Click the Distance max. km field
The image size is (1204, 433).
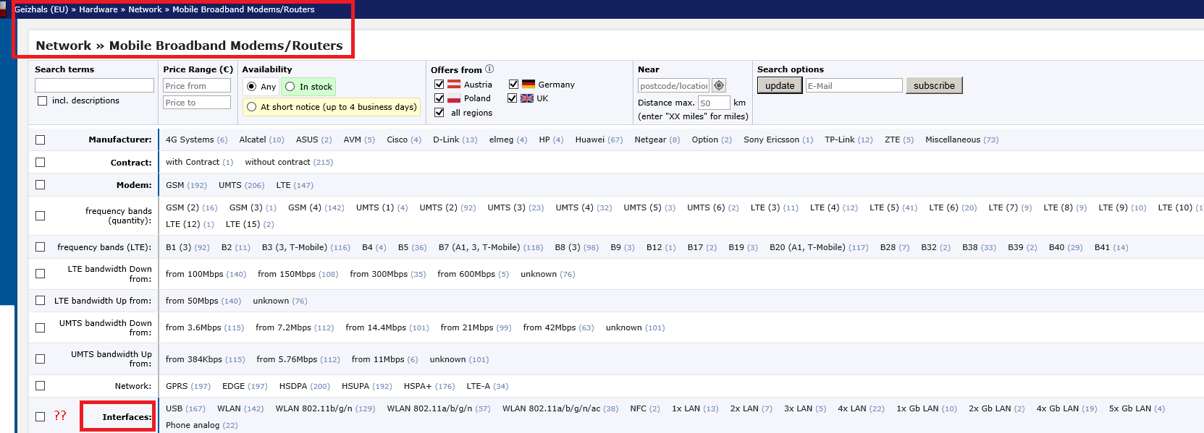pos(714,103)
